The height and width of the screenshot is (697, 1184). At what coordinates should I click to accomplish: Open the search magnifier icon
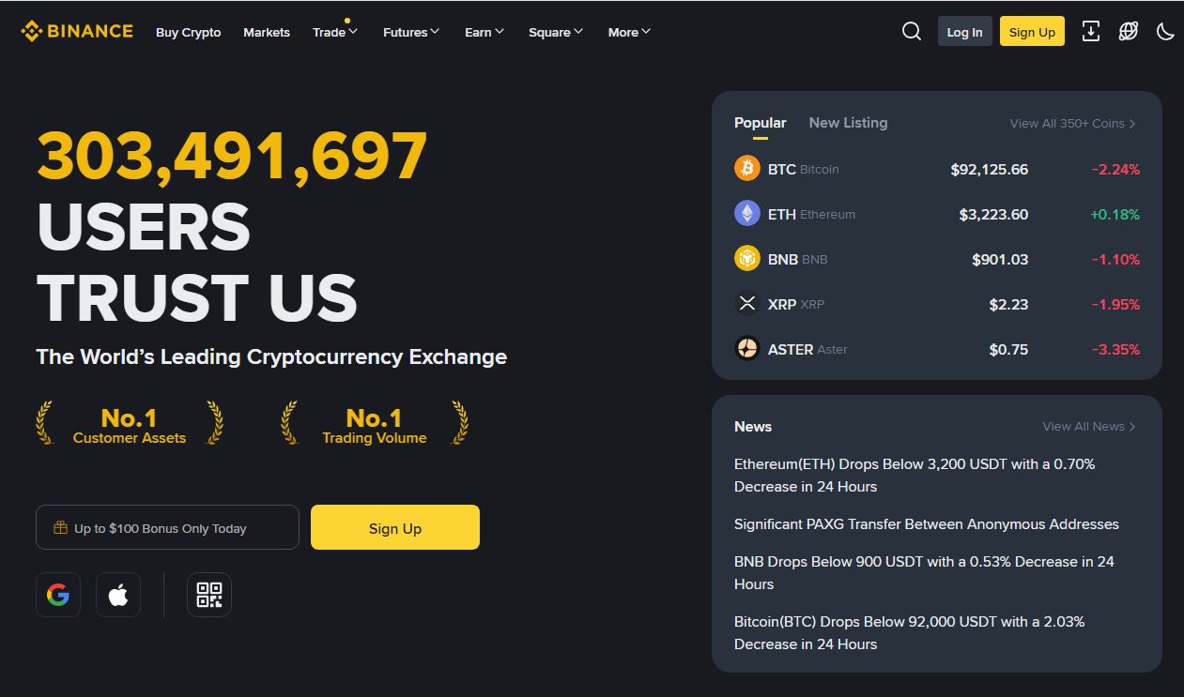911,31
